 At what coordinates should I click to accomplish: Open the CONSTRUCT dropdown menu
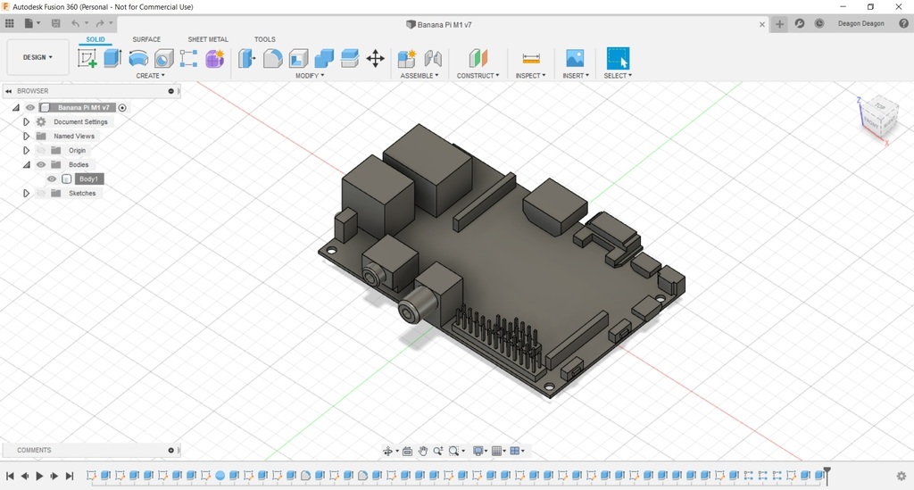[x=478, y=76]
